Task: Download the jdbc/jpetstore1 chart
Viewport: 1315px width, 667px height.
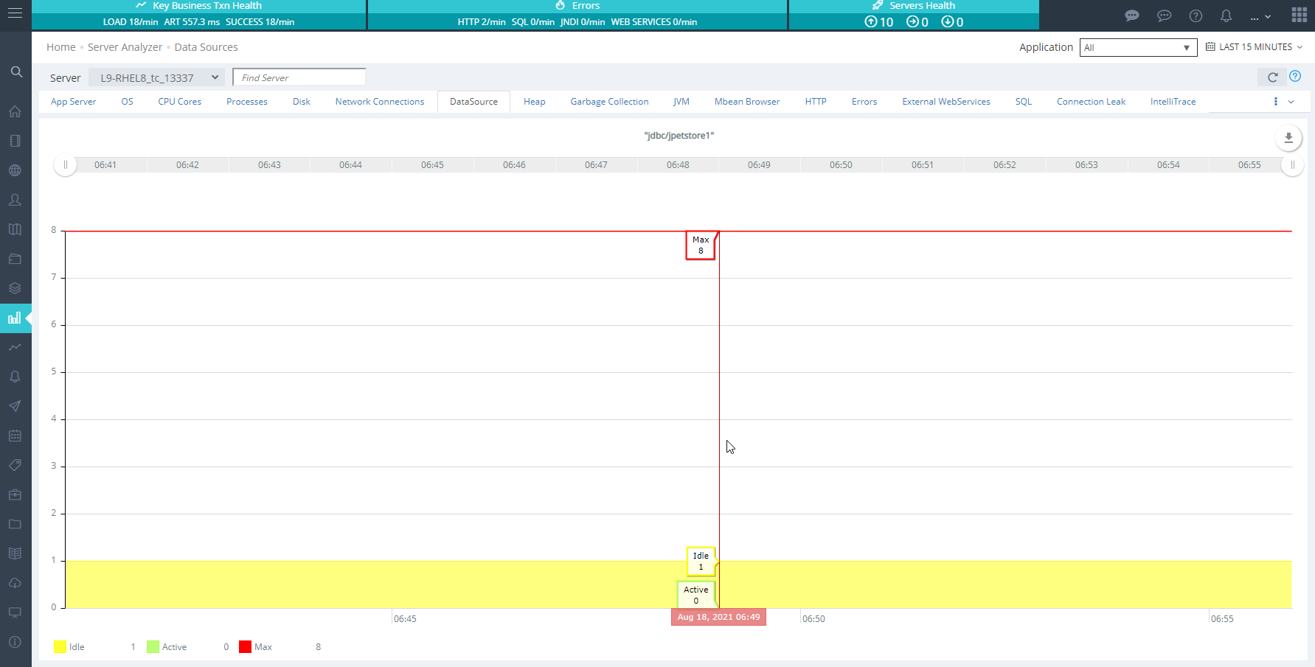Action: (1288, 138)
